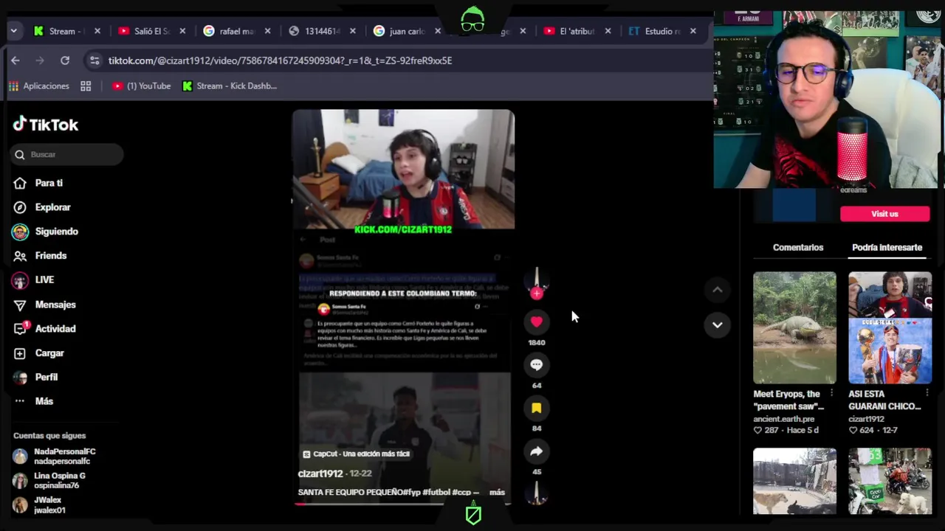
Task: Save video with bookmark icon
Action: (x=537, y=408)
